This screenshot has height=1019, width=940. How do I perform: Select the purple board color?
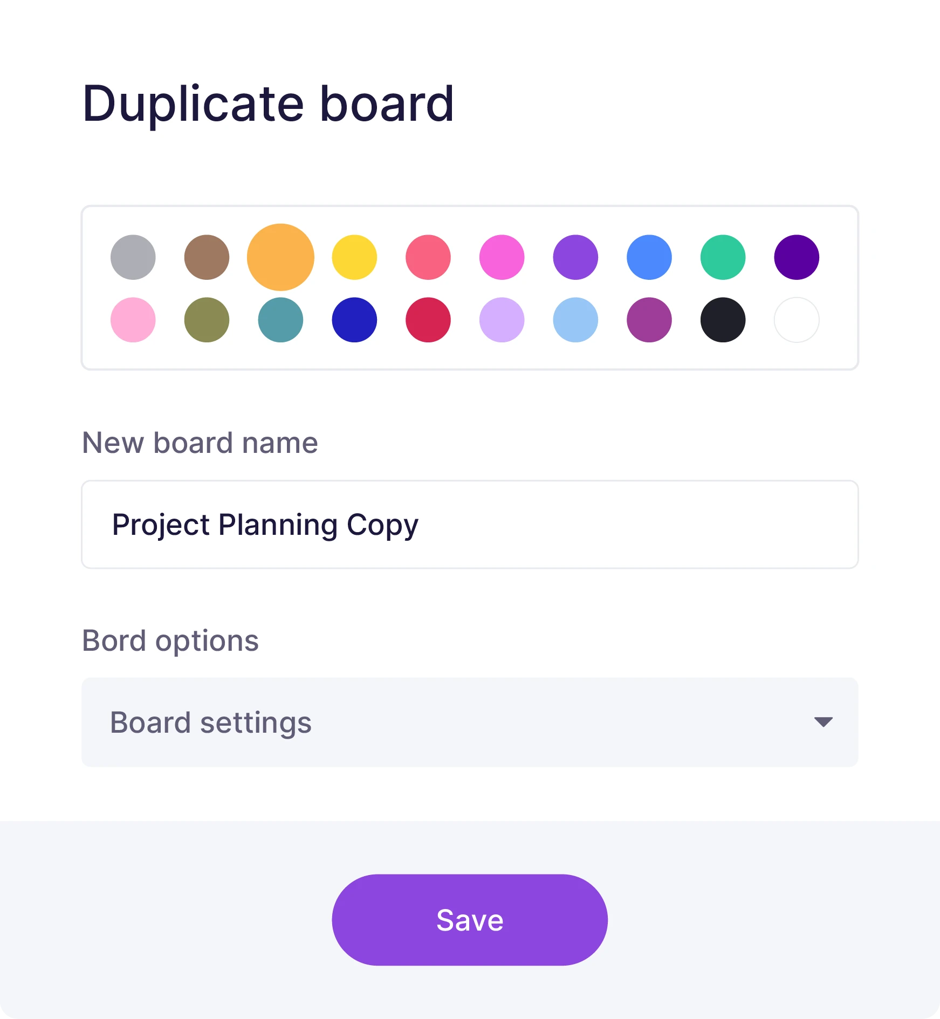[x=575, y=257]
